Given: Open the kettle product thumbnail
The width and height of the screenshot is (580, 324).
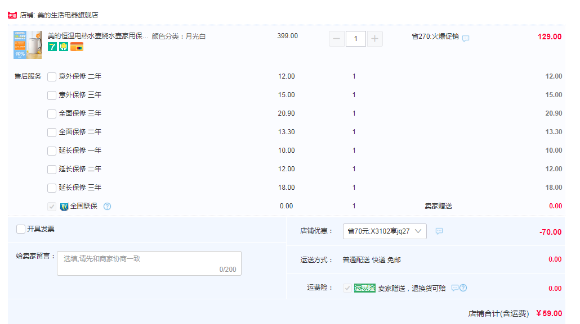Looking at the screenshot, I should pyautogui.click(x=28, y=45).
